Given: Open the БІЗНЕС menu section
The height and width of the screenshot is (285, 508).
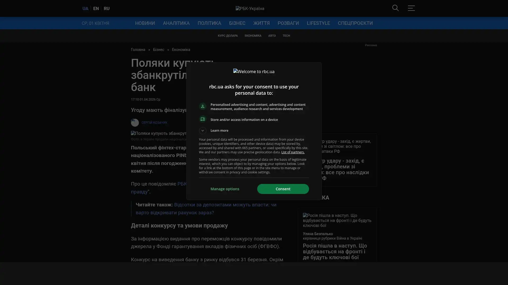Looking at the screenshot, I should (237, 23).
